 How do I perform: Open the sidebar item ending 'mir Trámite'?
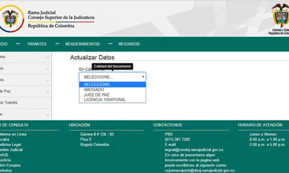(x=26, y=103)
